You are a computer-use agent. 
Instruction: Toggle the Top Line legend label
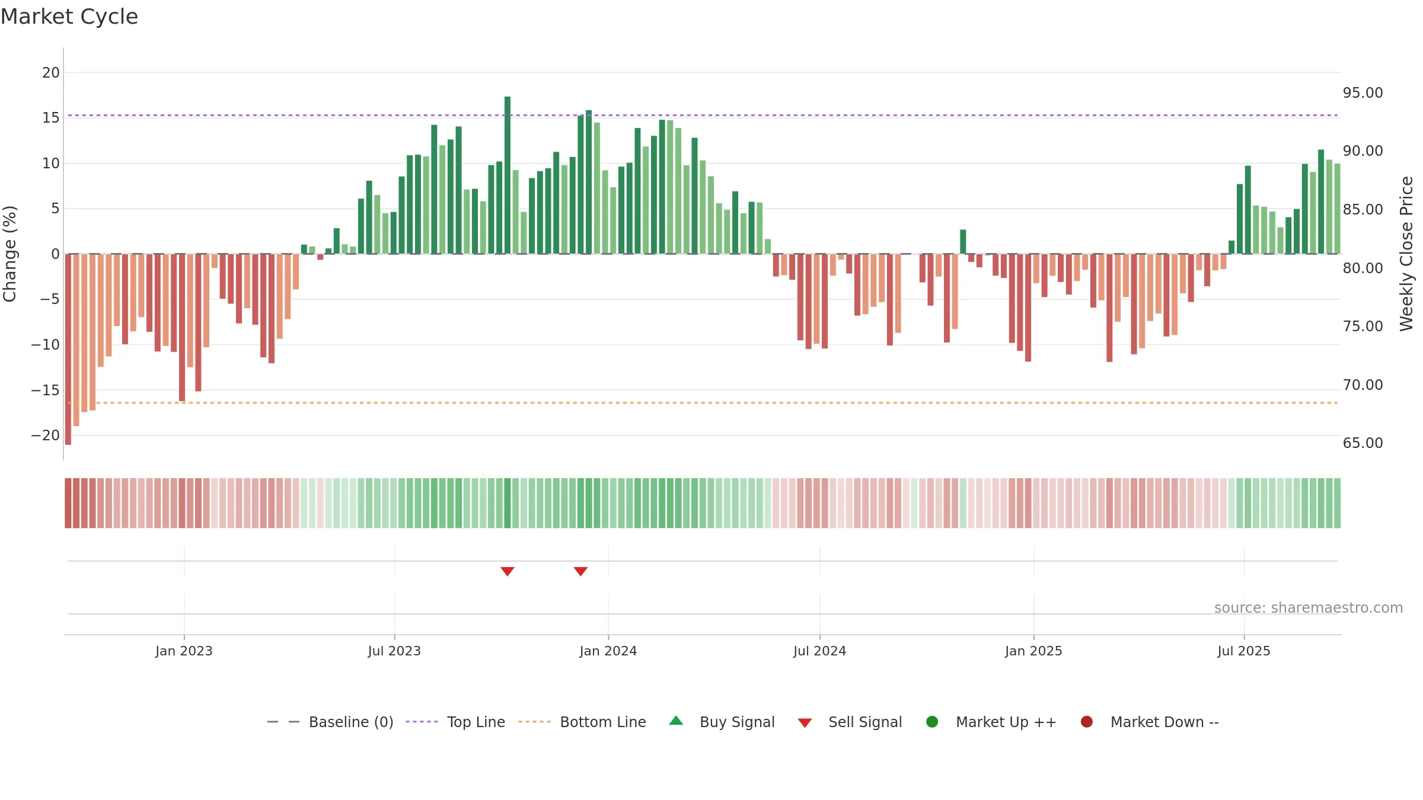(x=476, y=722)
